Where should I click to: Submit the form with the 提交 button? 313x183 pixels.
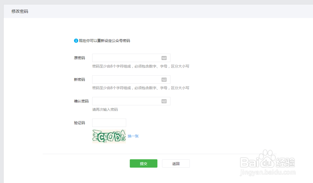coord(143,163)
